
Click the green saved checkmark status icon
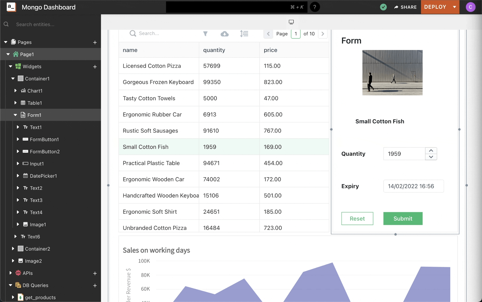(383, 7)
